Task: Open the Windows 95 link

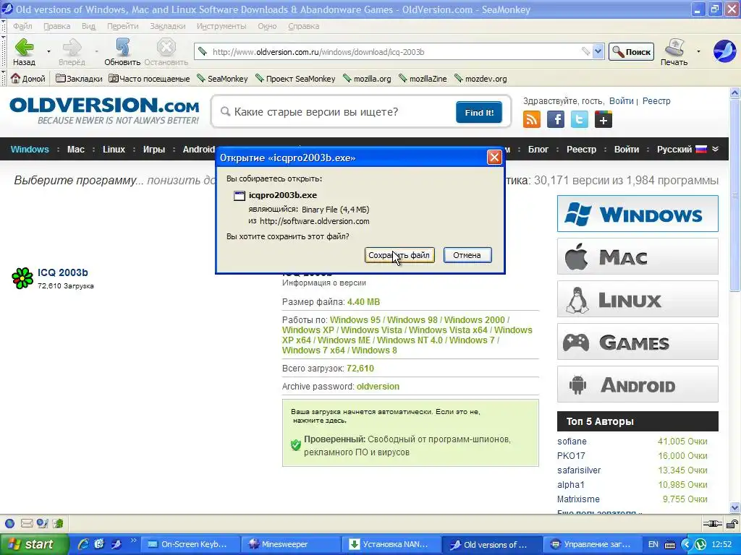Action: [355, 320]
